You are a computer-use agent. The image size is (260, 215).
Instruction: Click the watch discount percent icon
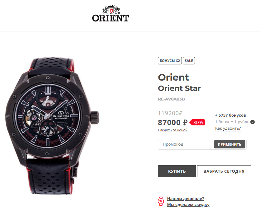pos(161,201)
